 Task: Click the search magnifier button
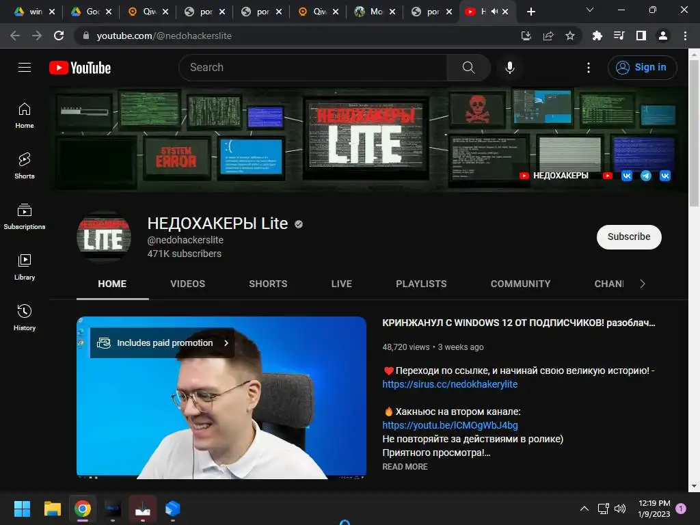(x=468, y=68)
